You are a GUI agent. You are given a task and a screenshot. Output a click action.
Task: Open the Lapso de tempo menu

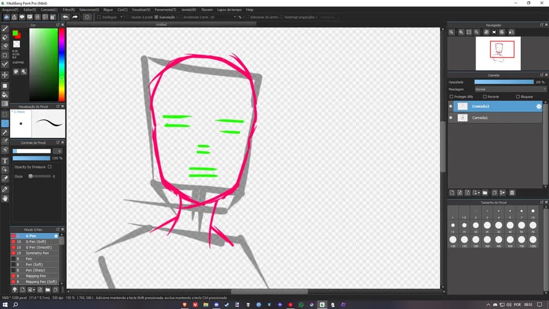(229, 10)
